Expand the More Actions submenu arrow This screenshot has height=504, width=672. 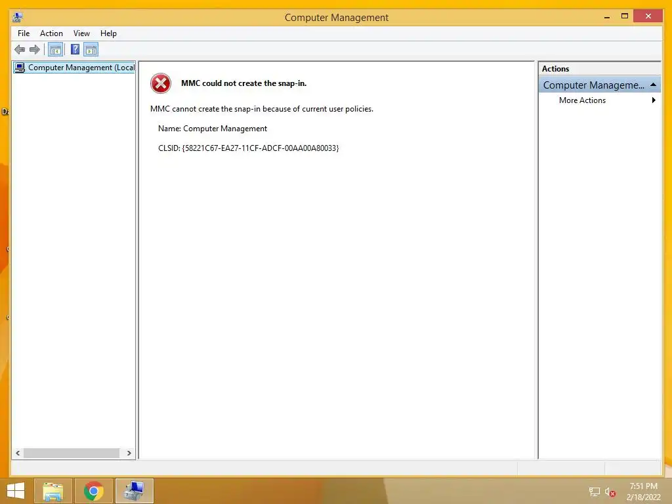click(654, 100)
